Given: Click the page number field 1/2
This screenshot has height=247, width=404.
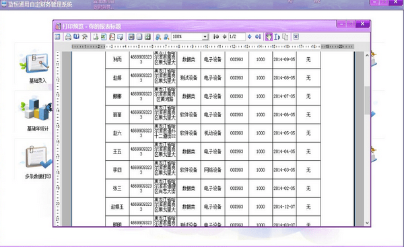Looking at the screenshot, I should (x=237, y=37).
